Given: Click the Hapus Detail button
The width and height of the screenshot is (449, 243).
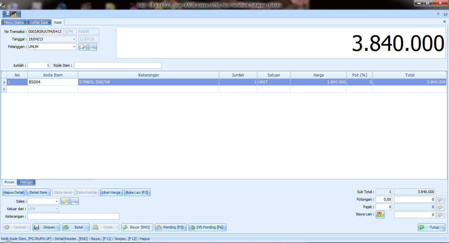Looking at the screenshot, I should pos(13,192).
